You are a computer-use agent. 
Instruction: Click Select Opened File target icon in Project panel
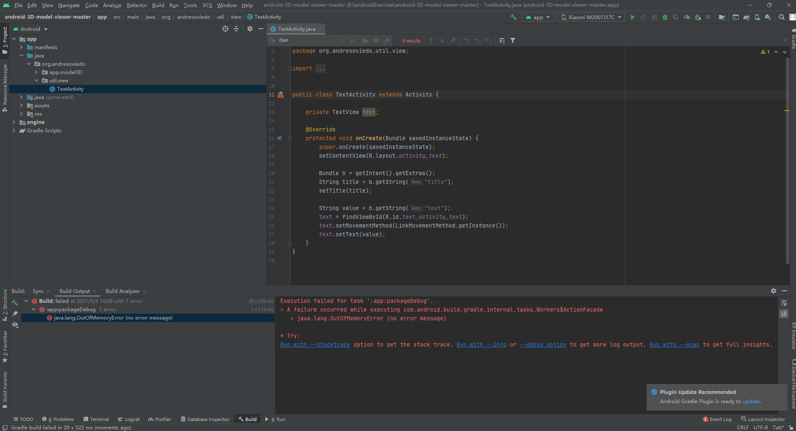[x=225, y=29]
